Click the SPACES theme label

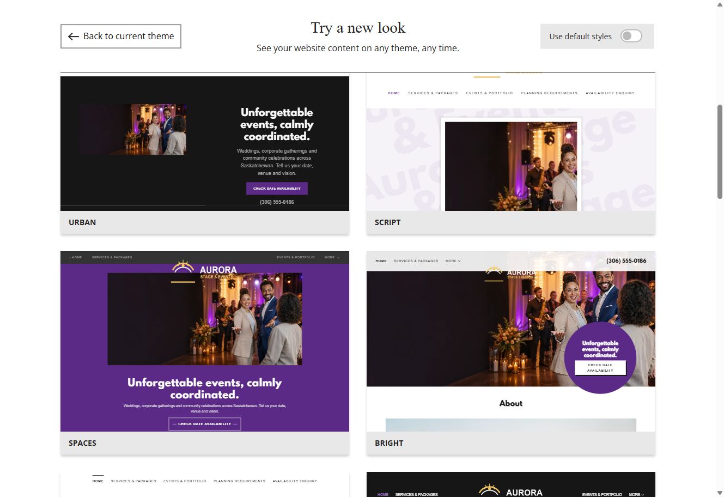click(82, 443)
